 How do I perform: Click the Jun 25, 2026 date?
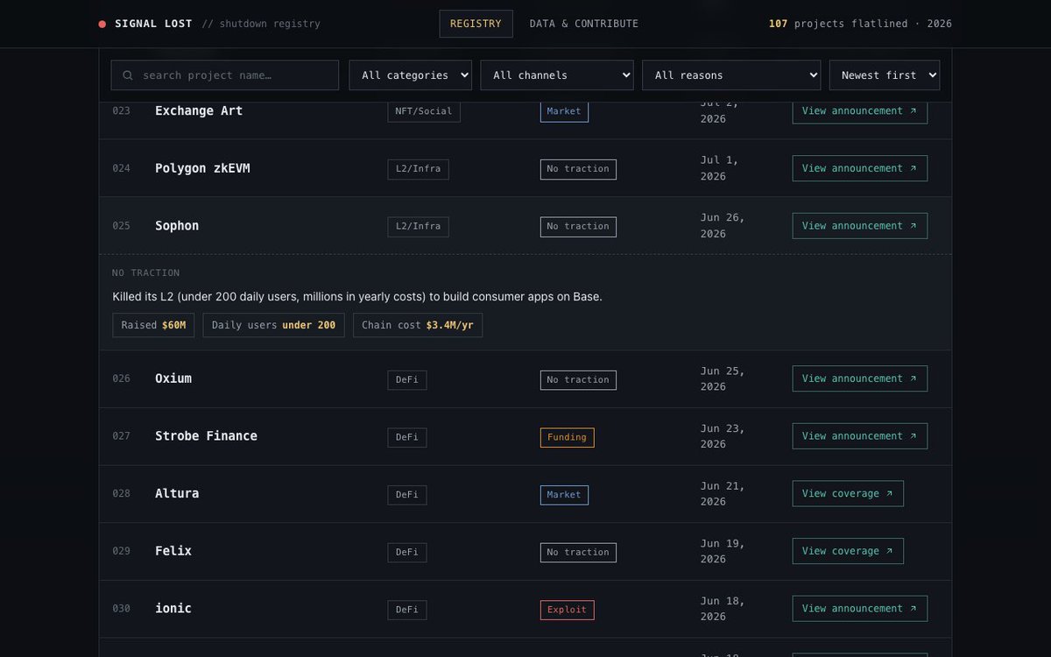coord(723,378)
